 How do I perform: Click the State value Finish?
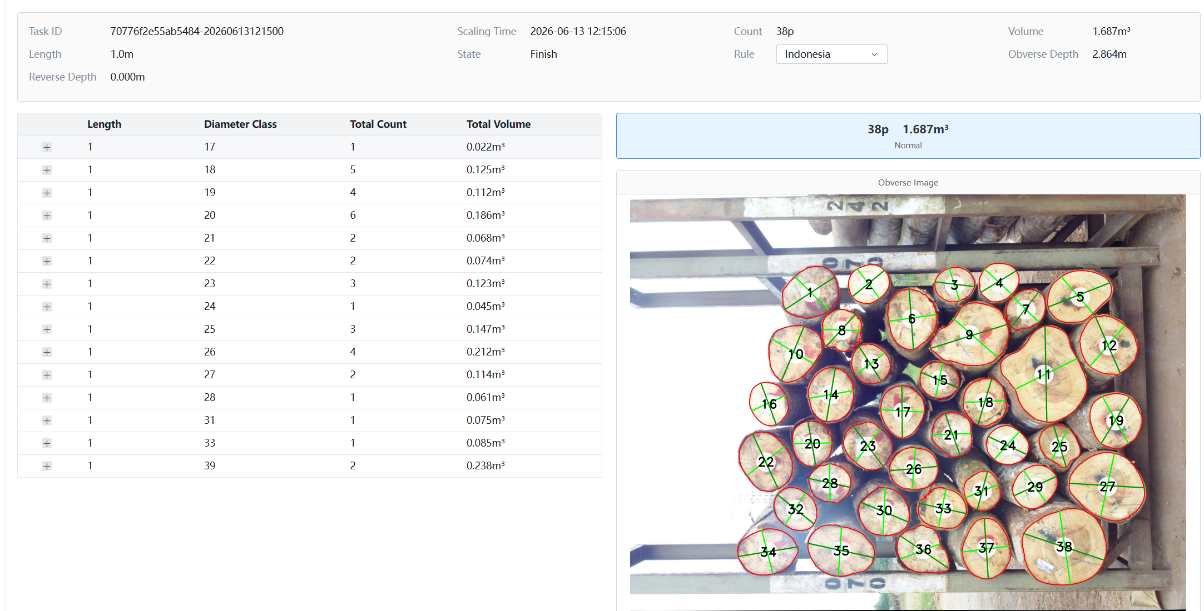[543, 54]
